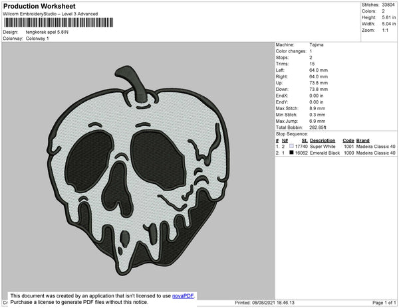Click the printed date 08/08/2021 text
The image size is (399, 308).
click(x=264, y=303)
